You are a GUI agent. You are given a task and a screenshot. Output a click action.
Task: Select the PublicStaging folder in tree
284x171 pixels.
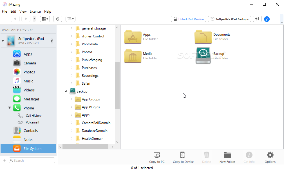[92, 60]
